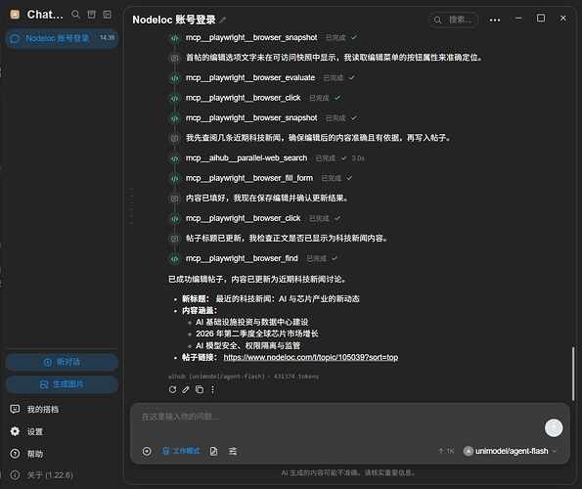Image resolution: width=582 pixels, height=489 pixels.
Task: Open the three-dot more menu in the header
Action: point(495,20)
